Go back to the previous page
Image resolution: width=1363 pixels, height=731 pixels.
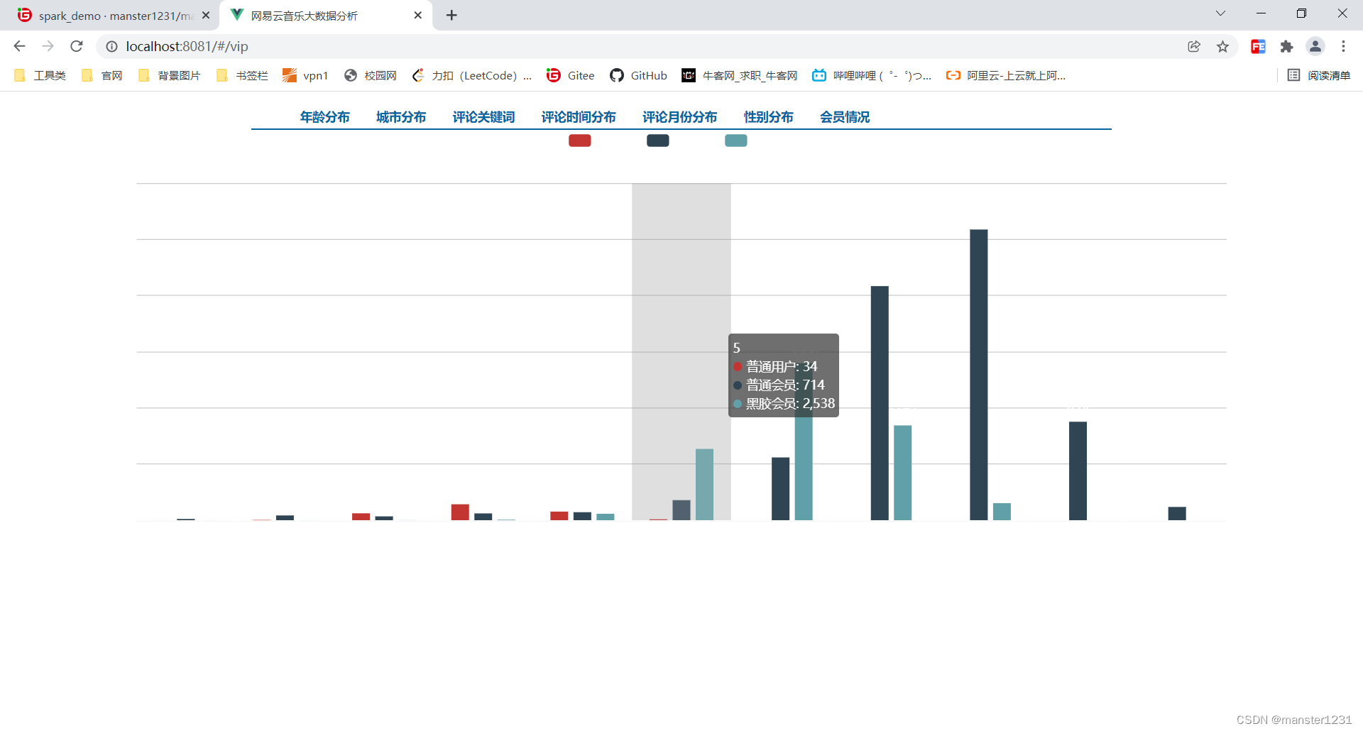19,46
